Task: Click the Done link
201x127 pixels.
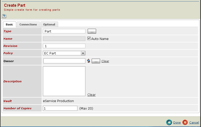Action: point(177,123)
